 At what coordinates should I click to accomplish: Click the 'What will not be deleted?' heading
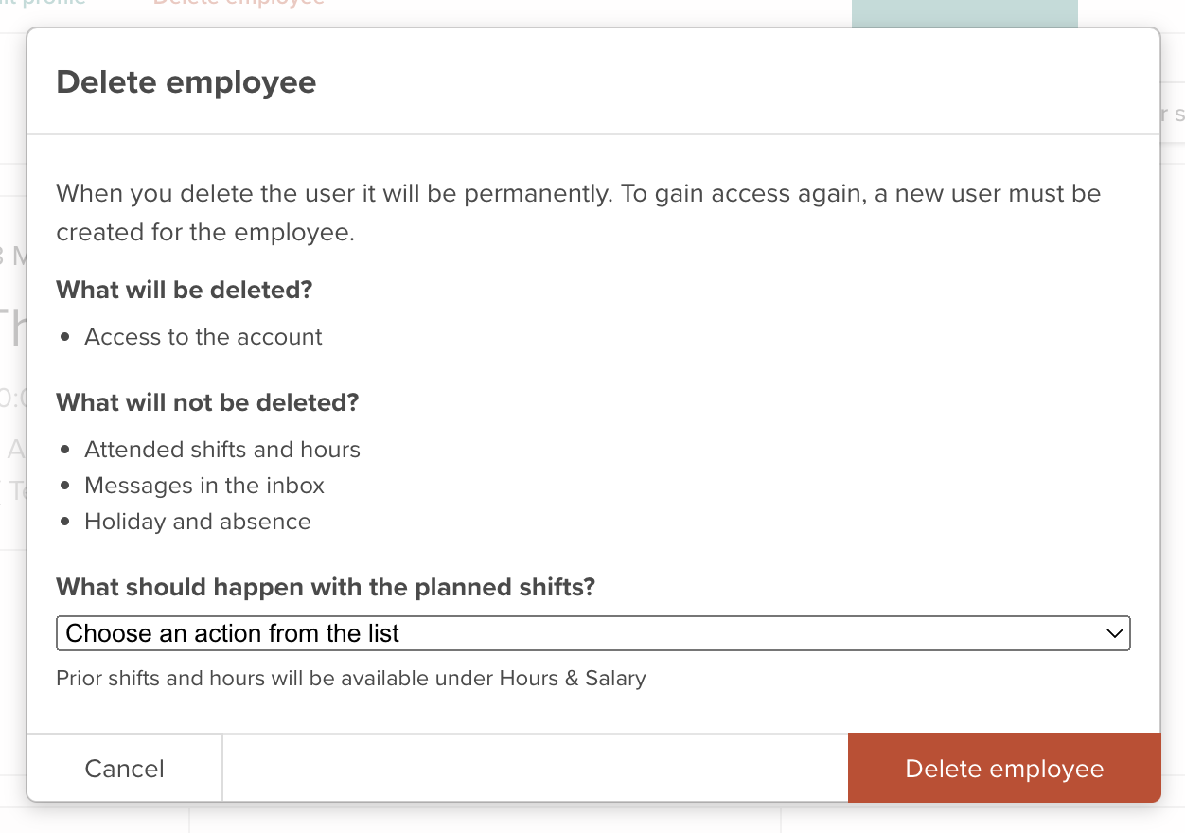[x=207, y=402]
